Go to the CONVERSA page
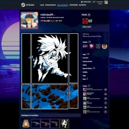Image resolution: width=129 pixels, height=129 pixels. (x=74, y=5)
